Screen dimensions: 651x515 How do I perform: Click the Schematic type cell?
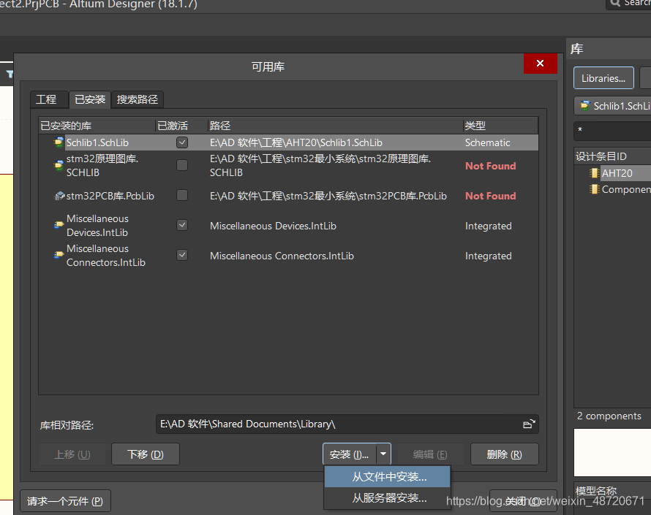tap(487, 142)
